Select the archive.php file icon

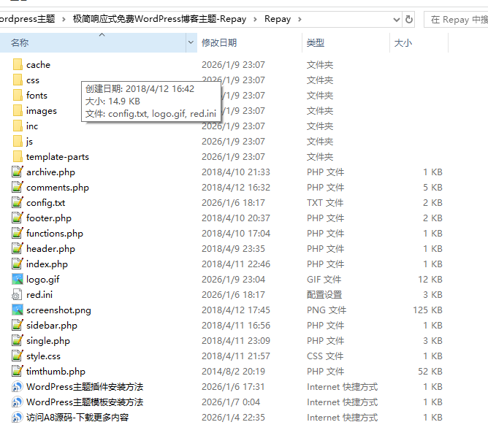pyautogui.click(x=18, y=172)
